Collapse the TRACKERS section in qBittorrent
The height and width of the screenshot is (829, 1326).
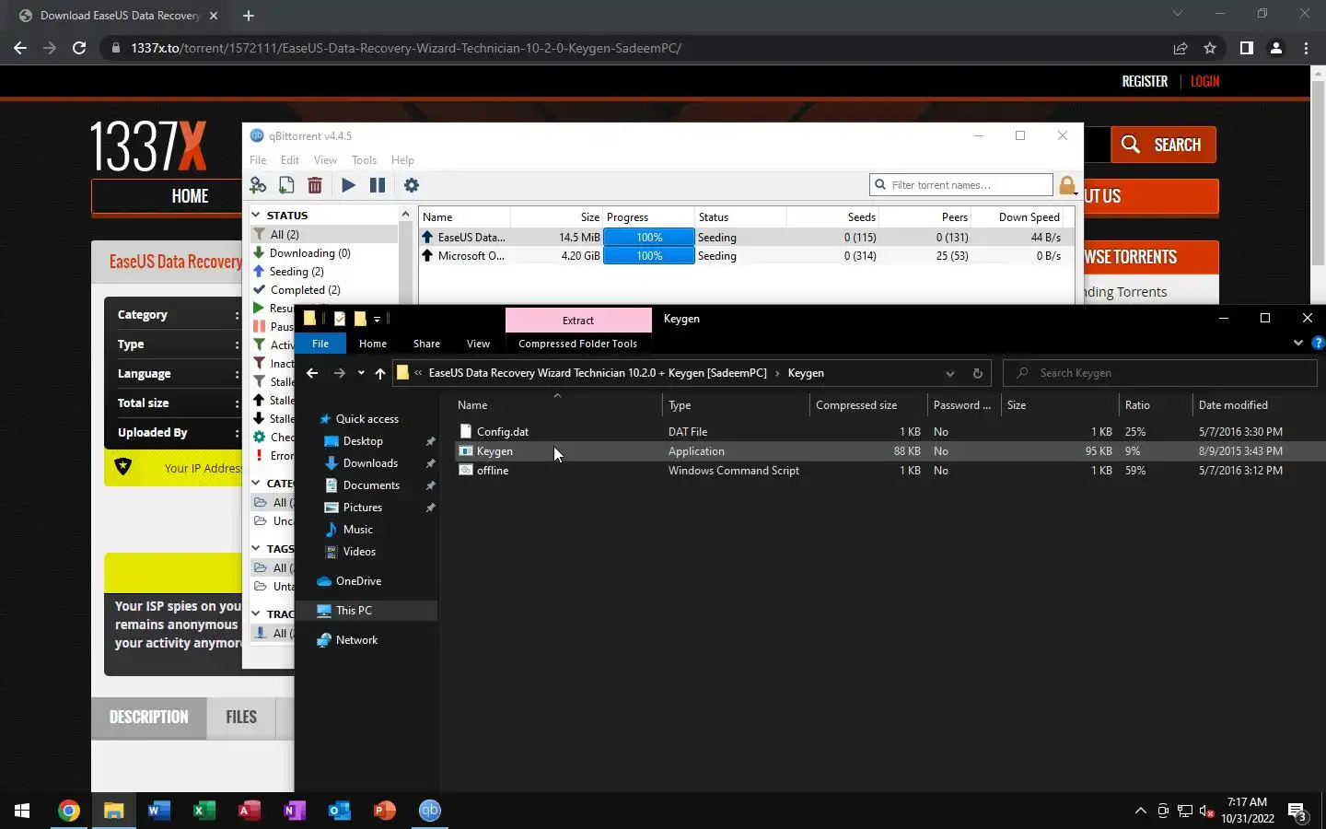coord(256,613)
